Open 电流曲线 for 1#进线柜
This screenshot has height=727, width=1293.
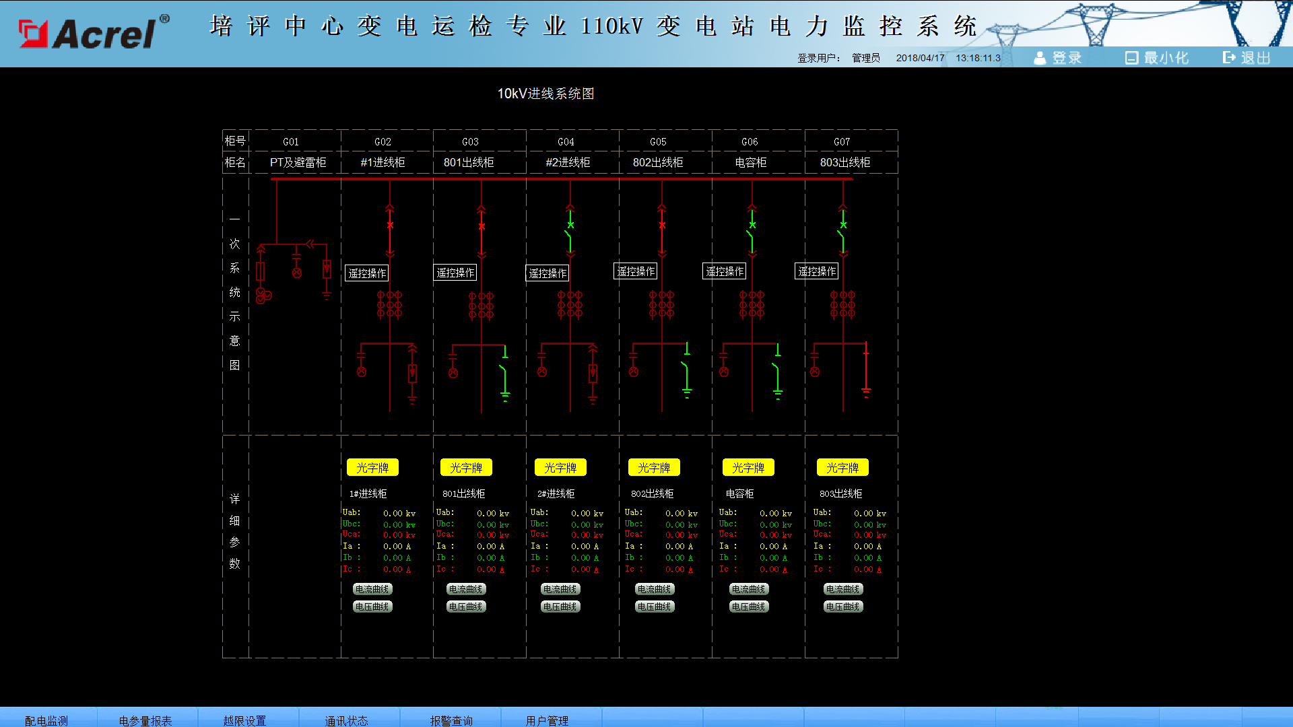coord(372,589)
